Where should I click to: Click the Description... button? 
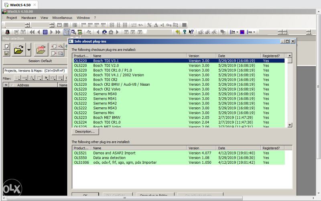pyautogui.click(x=85, y=131)
